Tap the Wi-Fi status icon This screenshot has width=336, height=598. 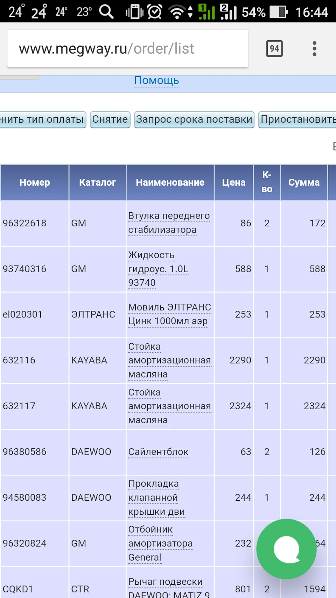177,12
